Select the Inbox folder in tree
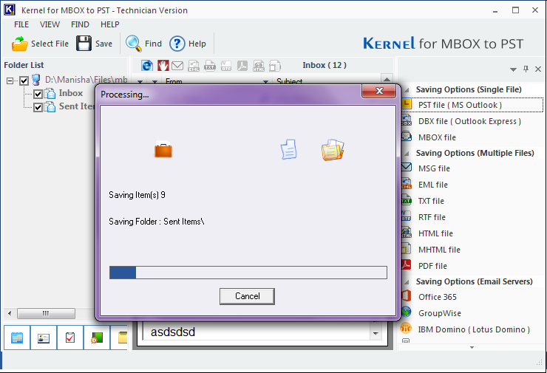 tap(70, 93)
